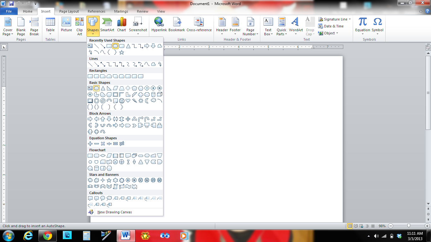
Task: Pick the No Symbol shape
Action: (103, 101)
